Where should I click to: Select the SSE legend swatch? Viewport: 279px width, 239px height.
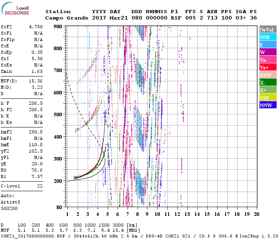point(268,98)
